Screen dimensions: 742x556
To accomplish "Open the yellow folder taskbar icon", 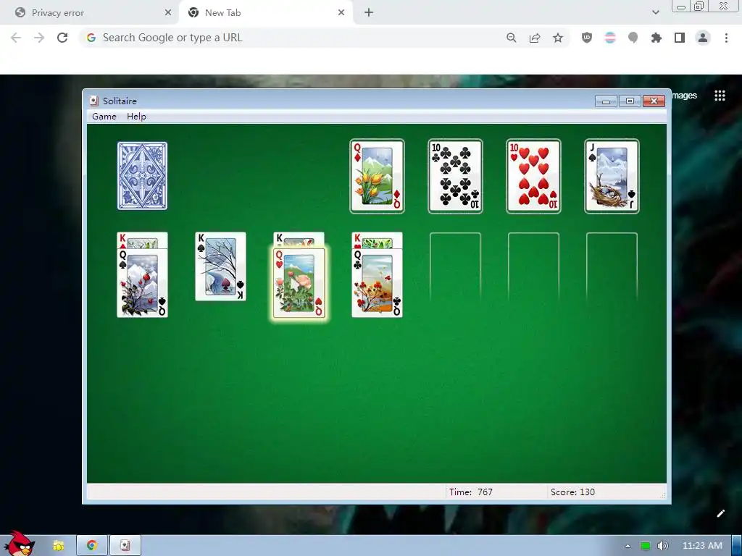I will [x=58, y=546].
